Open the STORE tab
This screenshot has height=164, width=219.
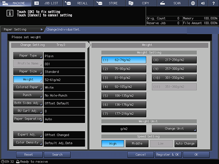point(110,3)
